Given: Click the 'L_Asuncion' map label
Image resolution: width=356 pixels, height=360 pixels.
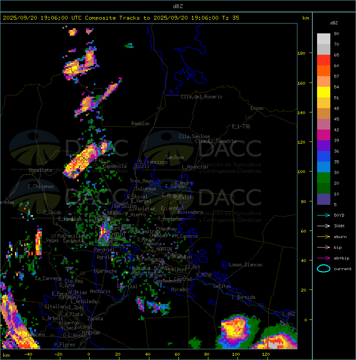Looking at the screenshot, I should [195, 167].
